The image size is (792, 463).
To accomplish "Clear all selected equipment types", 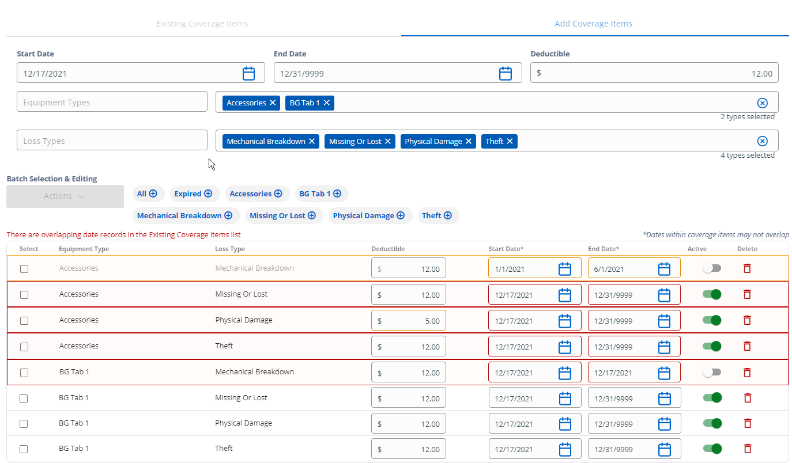I will tap(762, 103).
